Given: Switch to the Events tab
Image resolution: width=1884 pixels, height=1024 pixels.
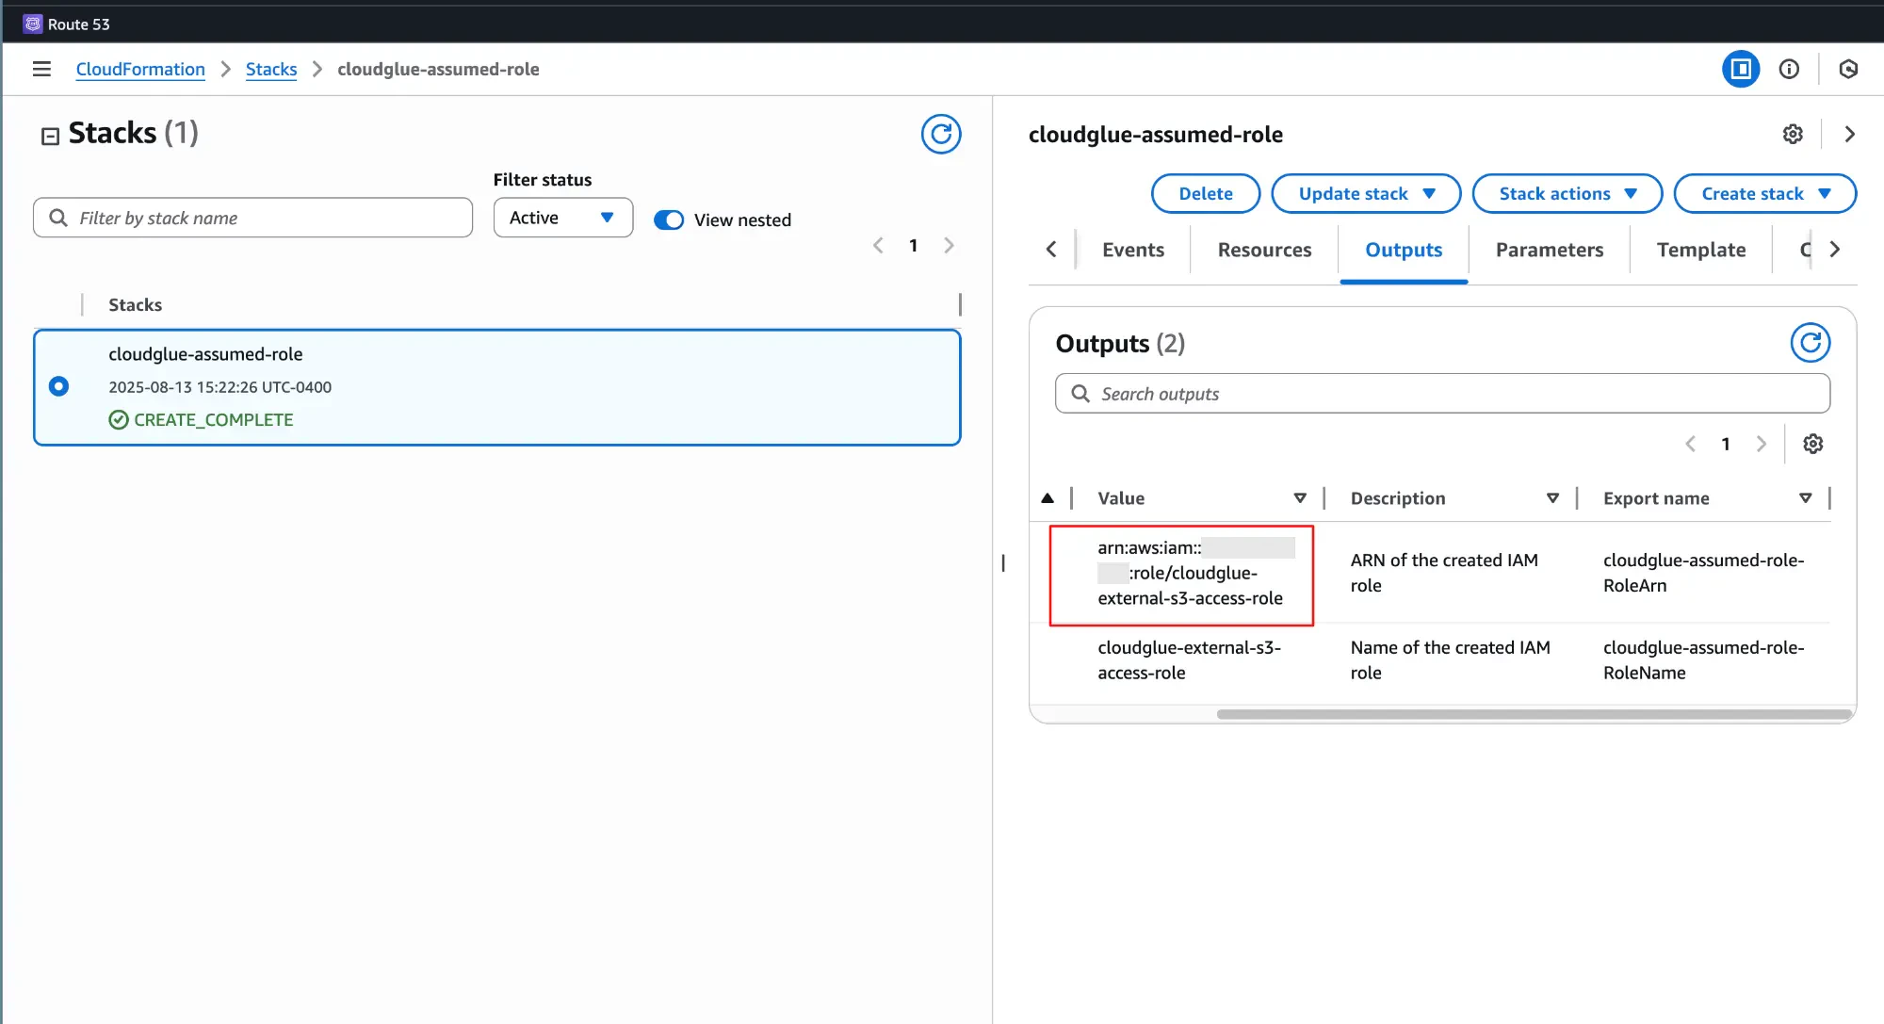Looking at the screenshot, I should [1133, 250].
